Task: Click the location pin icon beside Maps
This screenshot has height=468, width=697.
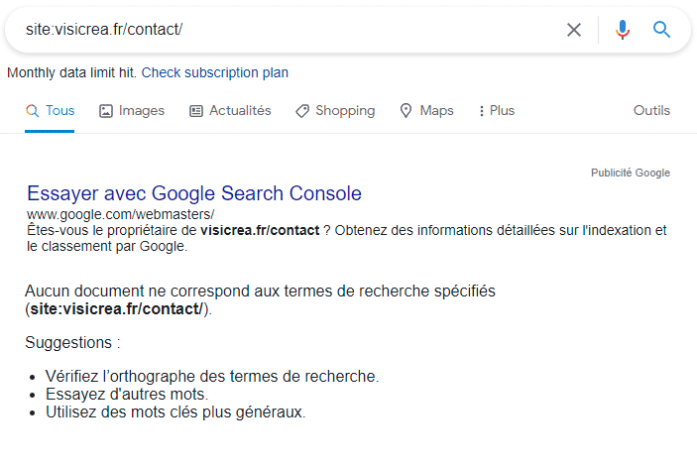Action: (x=406, y=111)
